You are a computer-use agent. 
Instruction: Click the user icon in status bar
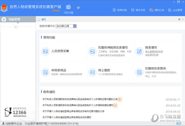pyautogui.click(x=3, y=123)
